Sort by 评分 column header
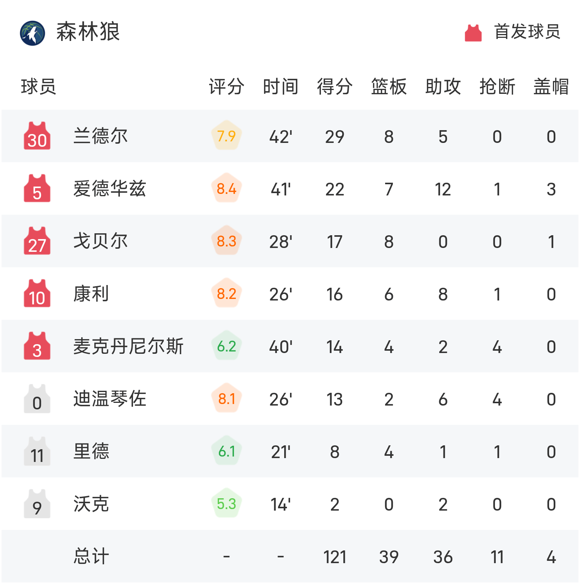The width and height of the screenshot is (580, 584). tap(226, 87)
